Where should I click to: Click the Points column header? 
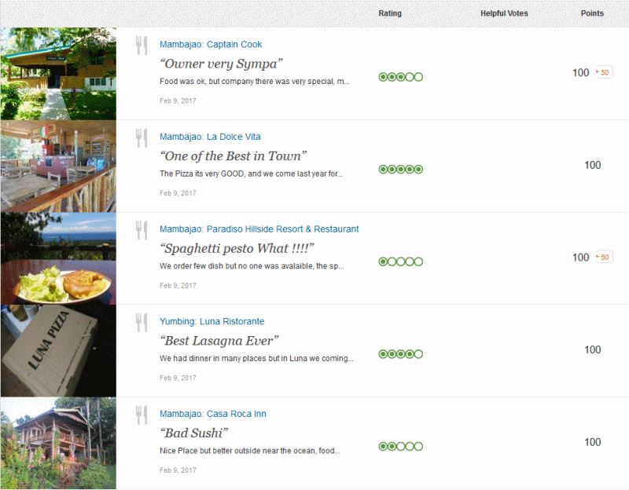click(x=592, y=13)
